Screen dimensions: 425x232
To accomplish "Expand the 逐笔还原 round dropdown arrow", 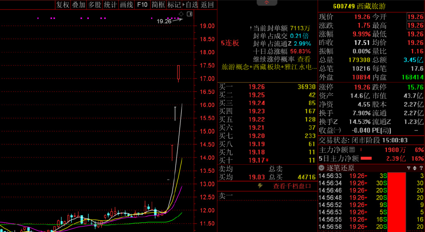I will (322, 168).
